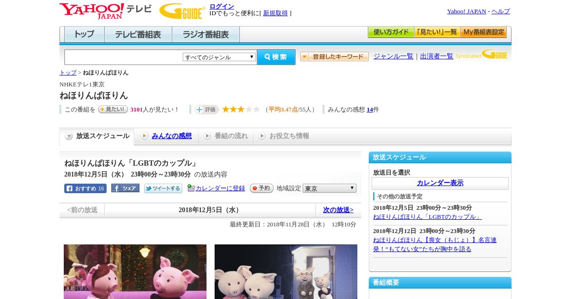Open the すべてのジャンル genre dropdown
The width and height of the screenshot is (571, 299).
click(x=219, y=57)
